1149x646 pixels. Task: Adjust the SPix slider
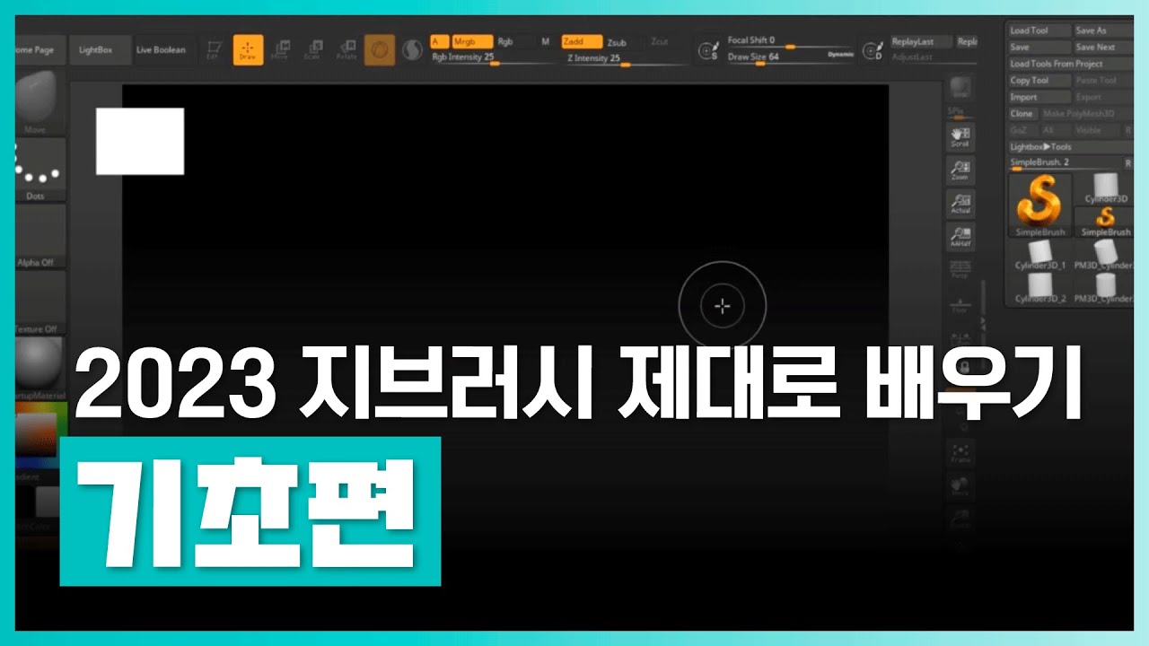coord(960,113)
